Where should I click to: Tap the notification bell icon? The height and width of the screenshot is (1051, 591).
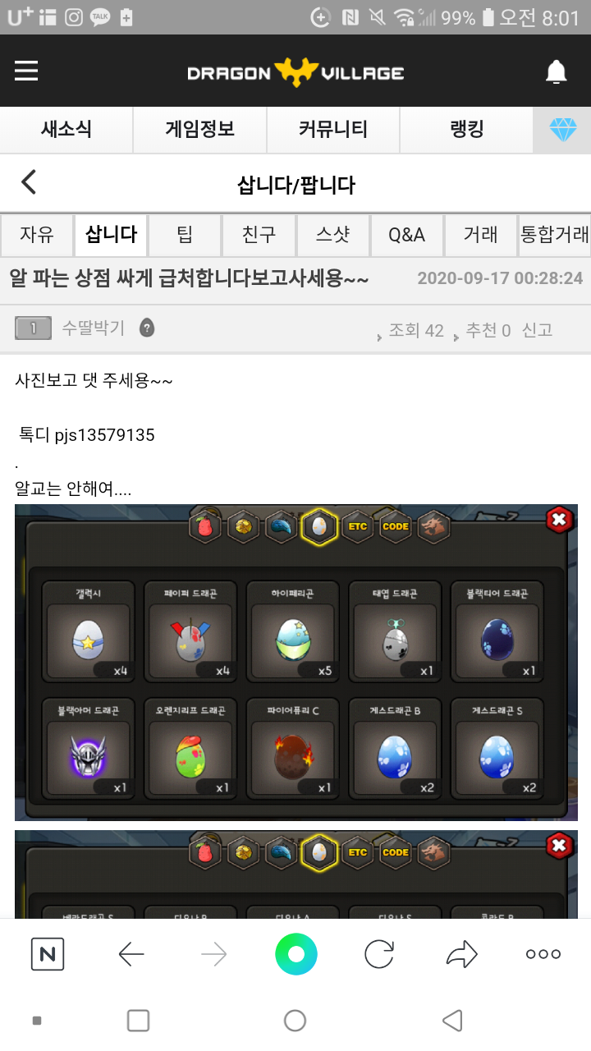coord(557,72)
